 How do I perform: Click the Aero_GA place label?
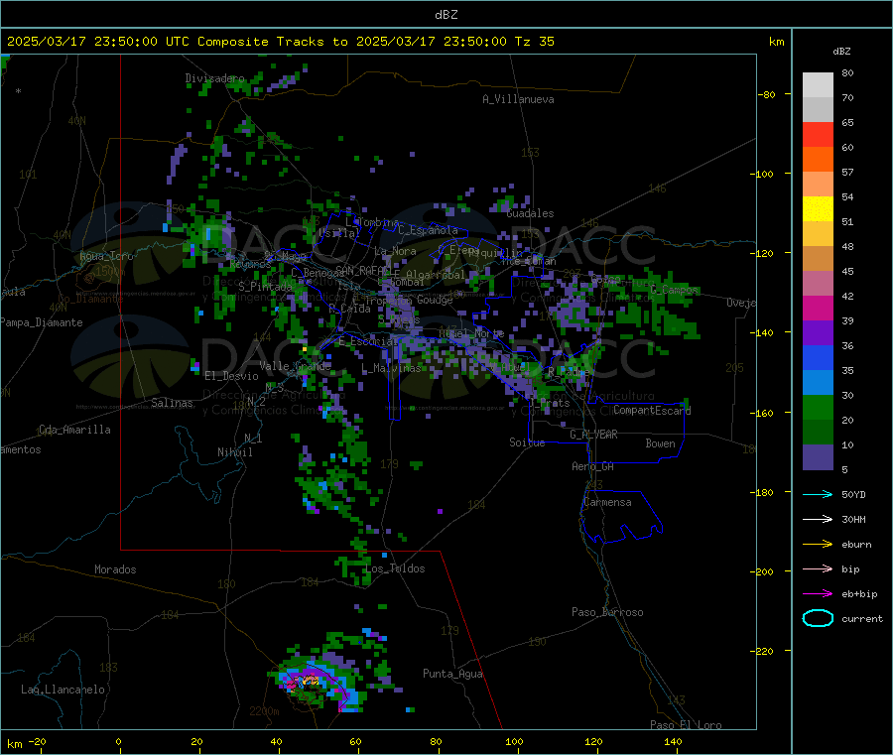pos(593,467)
